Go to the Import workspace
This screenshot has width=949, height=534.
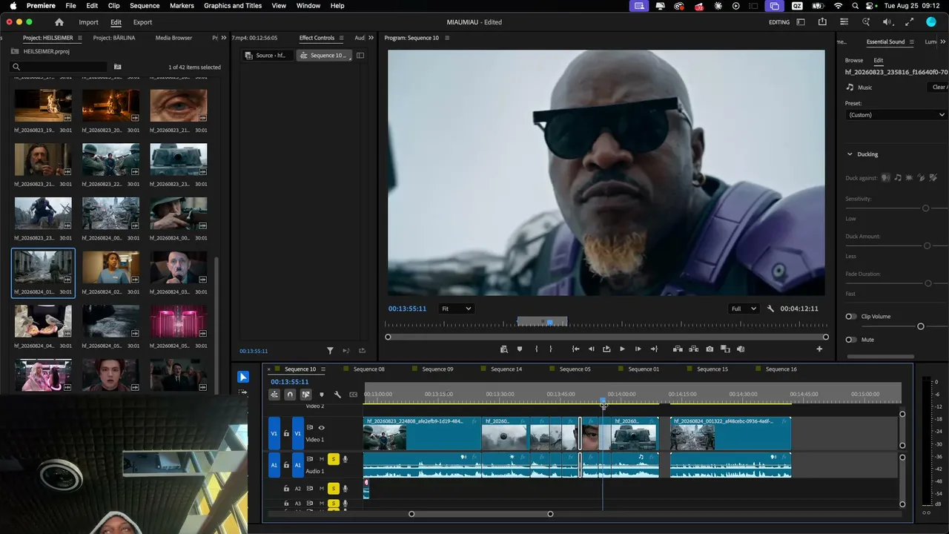pos(88,22)
